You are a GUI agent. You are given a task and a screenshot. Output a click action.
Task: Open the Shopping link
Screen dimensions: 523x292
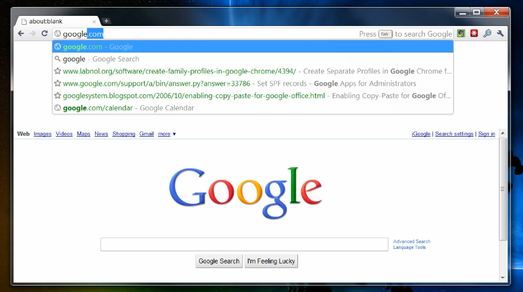point(124,134)
